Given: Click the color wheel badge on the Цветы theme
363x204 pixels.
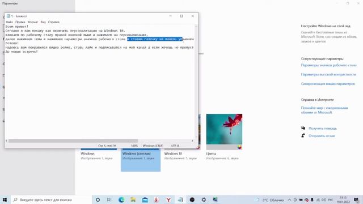Looking at the screenshot, I should 239,147.
